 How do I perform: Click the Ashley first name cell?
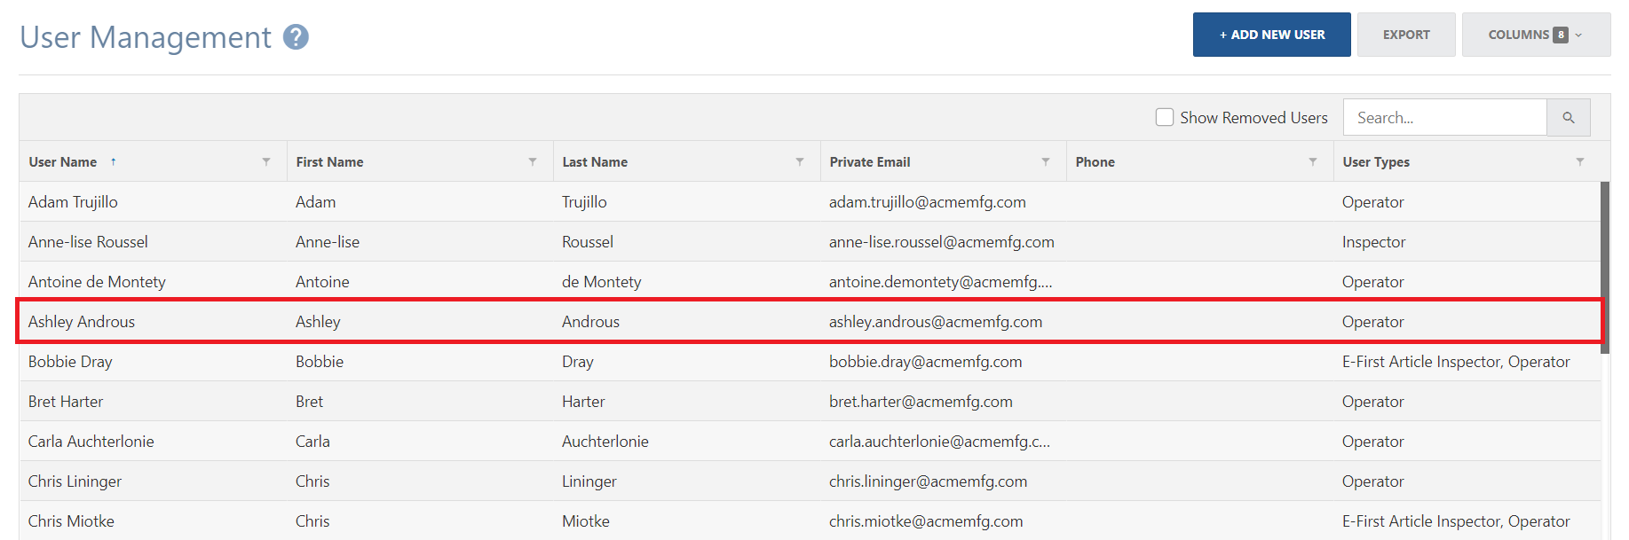coord(420,321)
